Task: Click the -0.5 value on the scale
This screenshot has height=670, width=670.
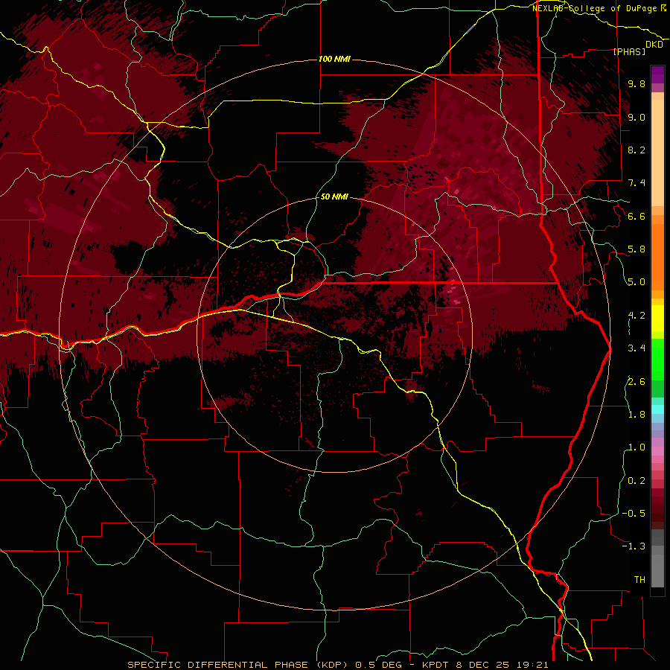Action: pyautogui.click(x=634, y=514)
